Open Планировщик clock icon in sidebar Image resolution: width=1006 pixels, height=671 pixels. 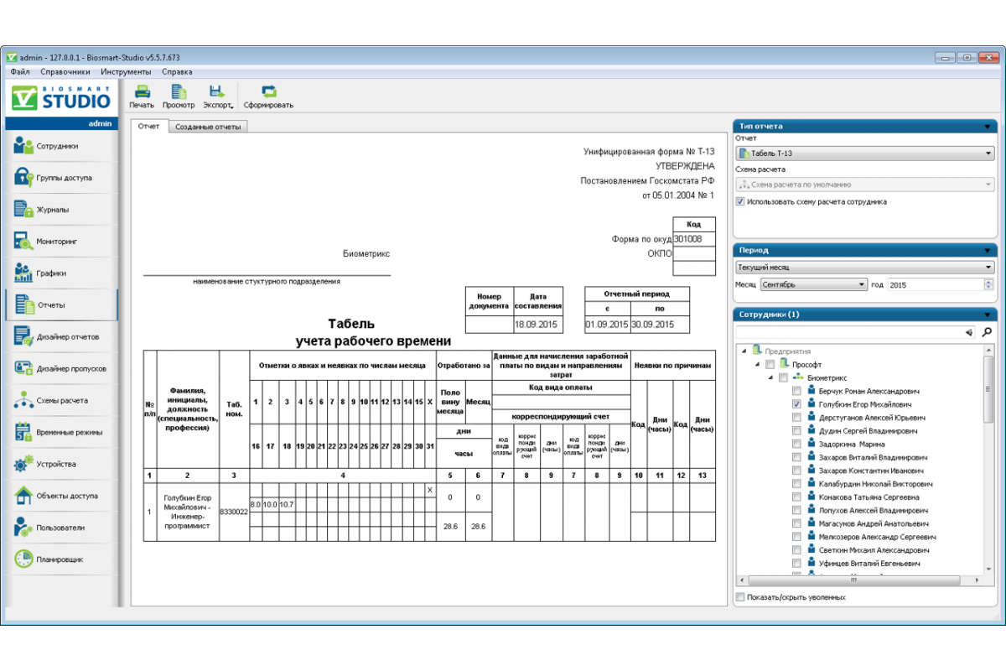pos(23,559)
